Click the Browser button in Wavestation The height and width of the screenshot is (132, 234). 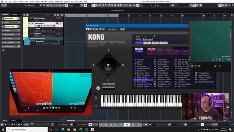(x=139, y=43)
